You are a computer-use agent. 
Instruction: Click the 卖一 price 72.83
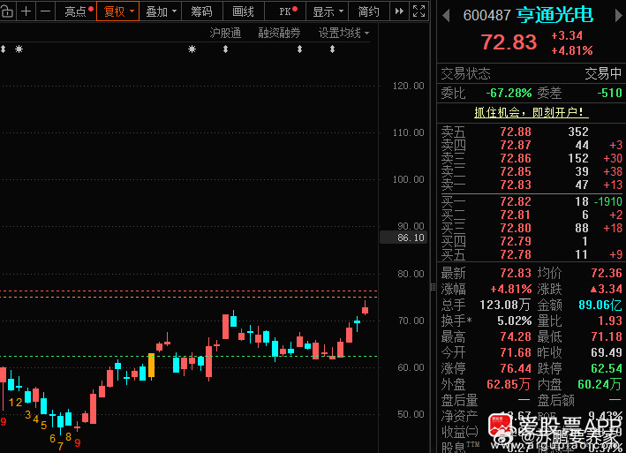(516, 185)
